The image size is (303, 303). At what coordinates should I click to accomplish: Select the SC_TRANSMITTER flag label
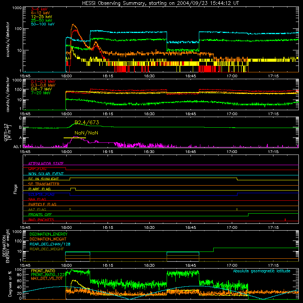(x=44, y=184)
